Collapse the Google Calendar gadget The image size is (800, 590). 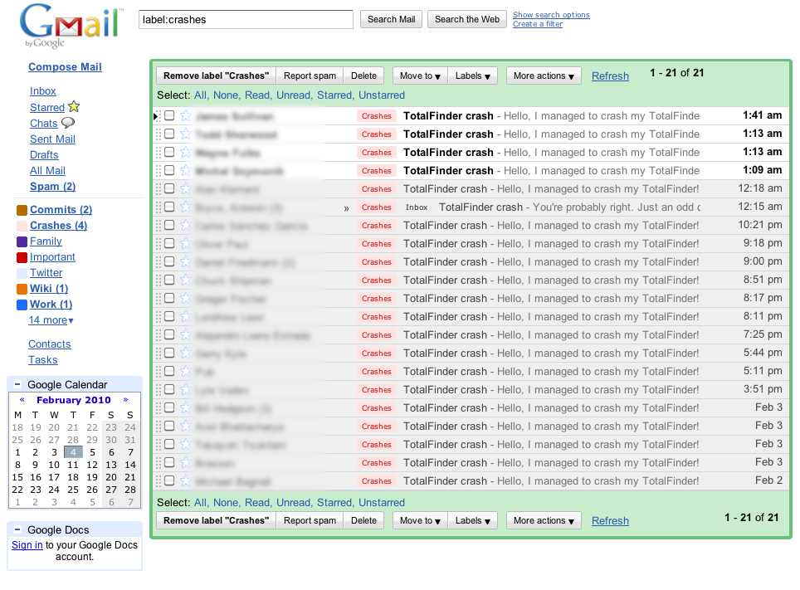17,385
